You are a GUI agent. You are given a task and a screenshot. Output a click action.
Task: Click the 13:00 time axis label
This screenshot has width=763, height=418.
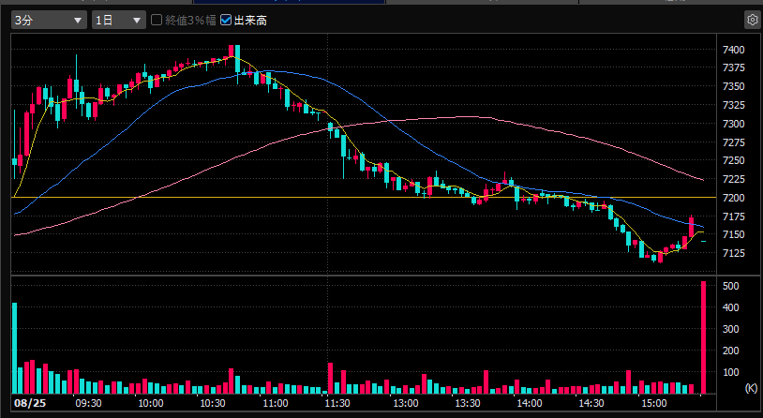[405, 403]
